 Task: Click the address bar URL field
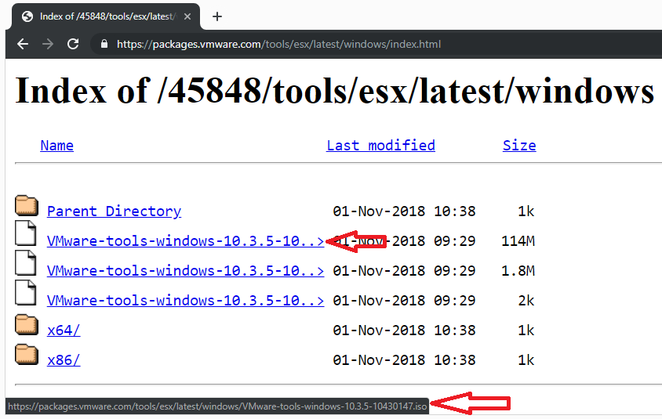tap(278, 44)
